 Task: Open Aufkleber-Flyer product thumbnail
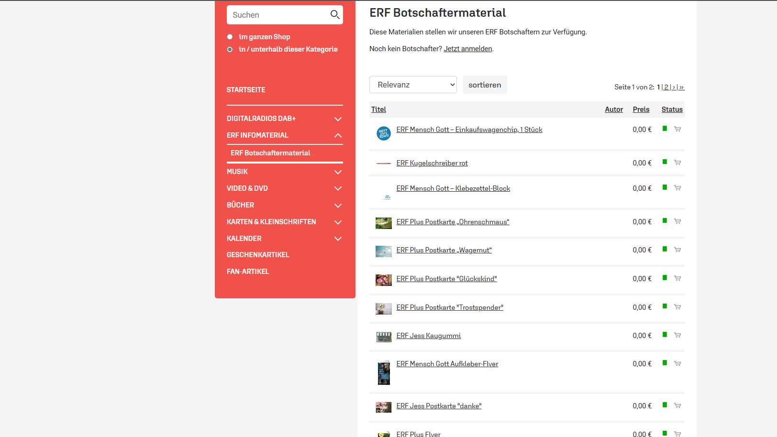pos(384,373)
